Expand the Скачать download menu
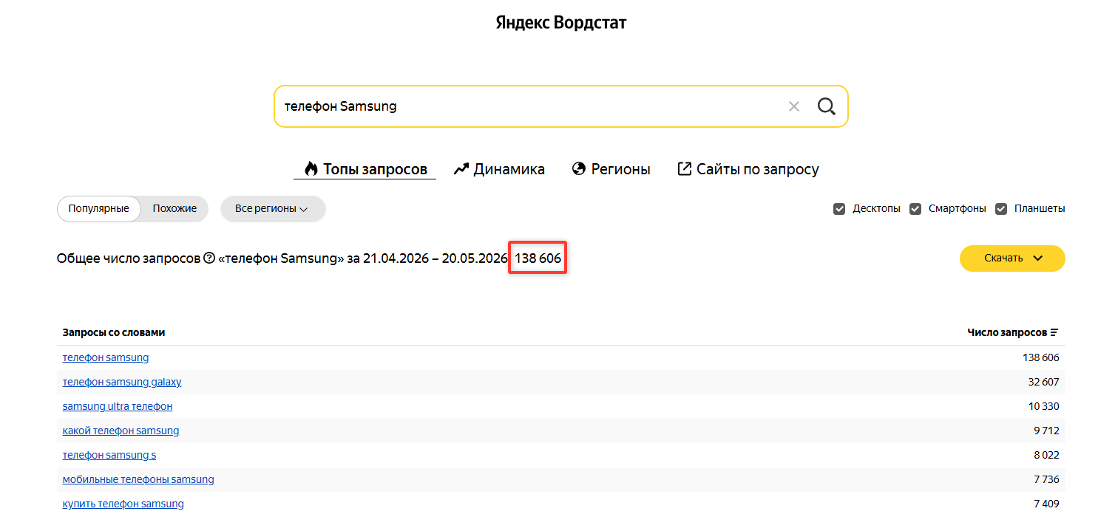The height and width of the screenshot is (514, 1115). (1012, 258)
